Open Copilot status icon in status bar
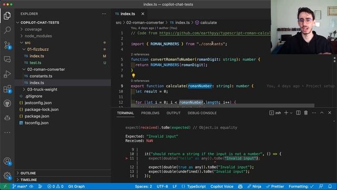 [240, 186]
